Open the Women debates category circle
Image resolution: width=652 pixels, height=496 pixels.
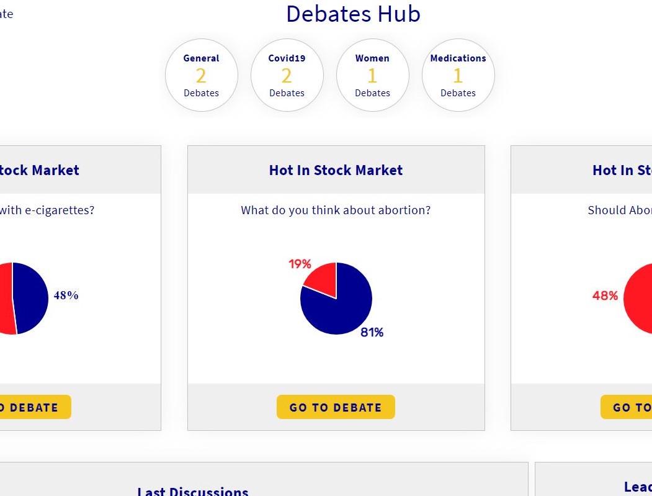(373, 75)
